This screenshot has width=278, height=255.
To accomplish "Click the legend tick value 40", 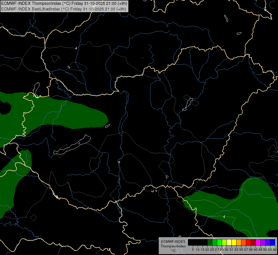I will point(256,250).
